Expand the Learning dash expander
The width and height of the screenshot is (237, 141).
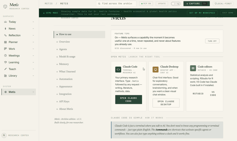pos(33,62)
